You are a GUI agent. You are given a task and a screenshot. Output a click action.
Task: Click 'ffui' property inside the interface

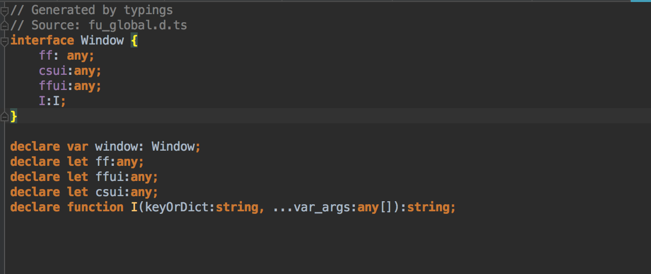[x=53, y=86]
